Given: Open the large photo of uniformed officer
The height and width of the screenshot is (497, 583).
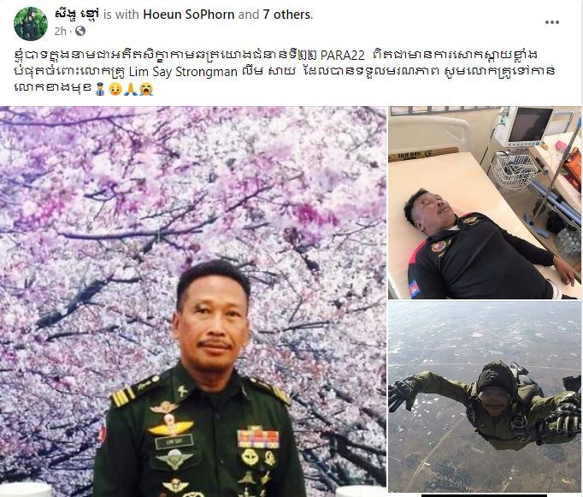Looking at the screenshot, I should (193, 302).
